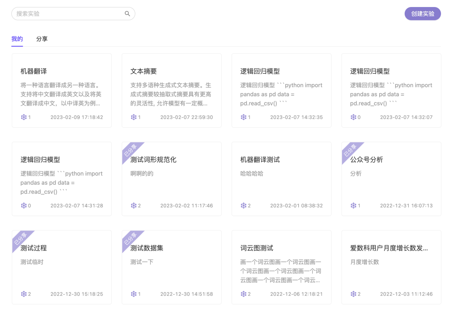Click the search magnifier icon

coord(127,14)
